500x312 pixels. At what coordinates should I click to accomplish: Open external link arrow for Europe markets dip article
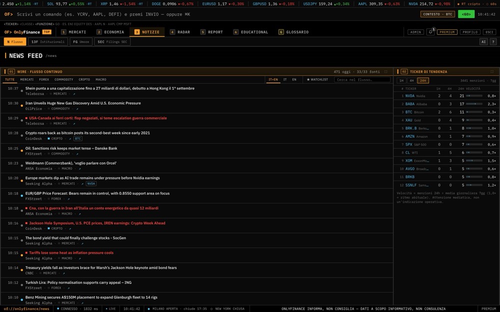(82, 184)
